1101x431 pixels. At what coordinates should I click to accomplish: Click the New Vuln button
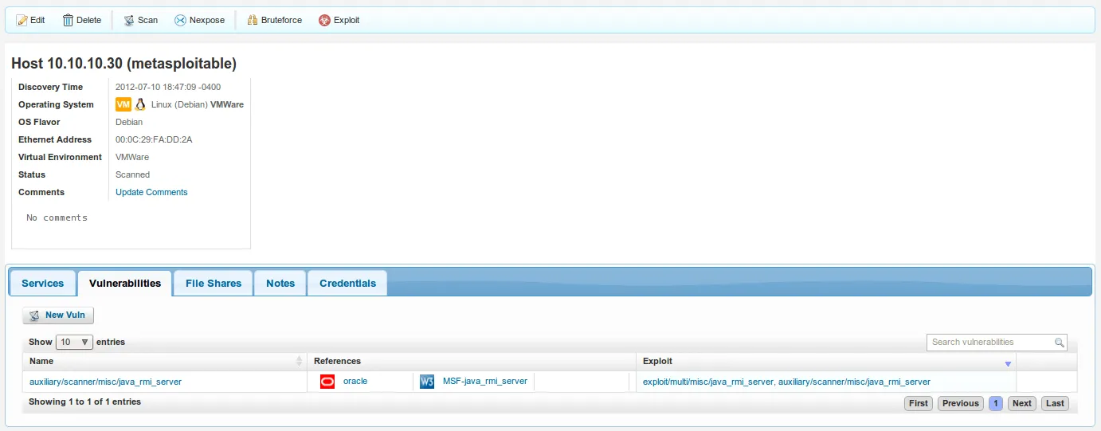(x=58, y=315)
